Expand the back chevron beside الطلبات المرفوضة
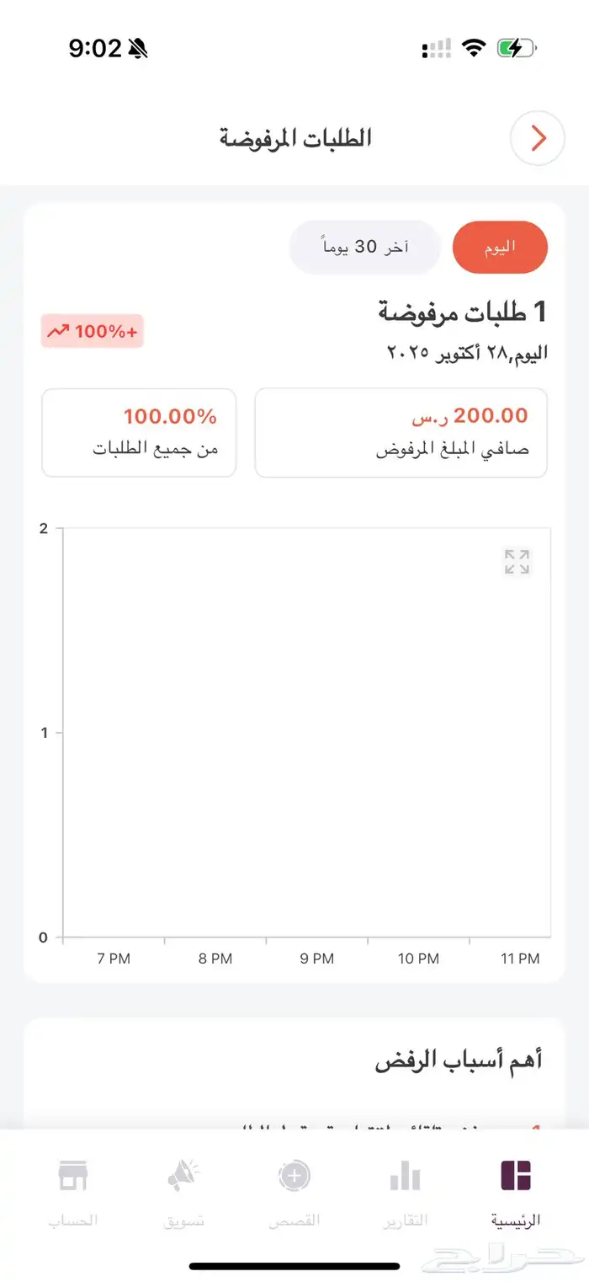Screen dimensions: 589x1282 pyautogui.click(x=537, y=138)
